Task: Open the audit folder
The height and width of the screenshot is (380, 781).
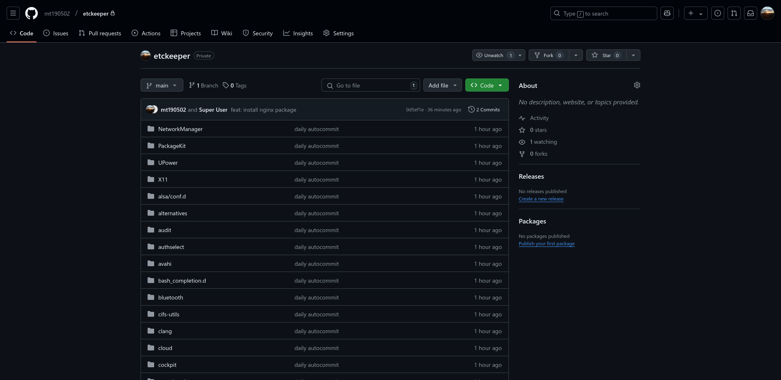Action: pyautogui.click(x=164, y=230)
